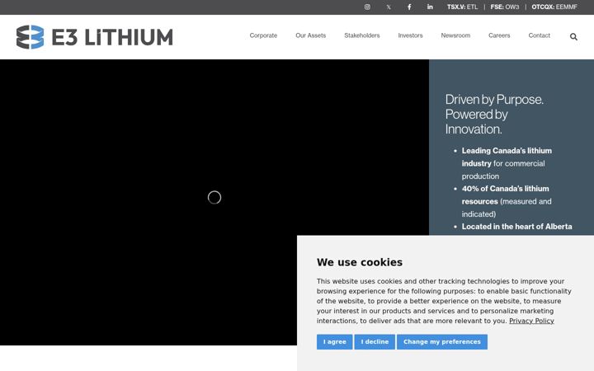Open the Instagram social icon

[x=367, y=7]
